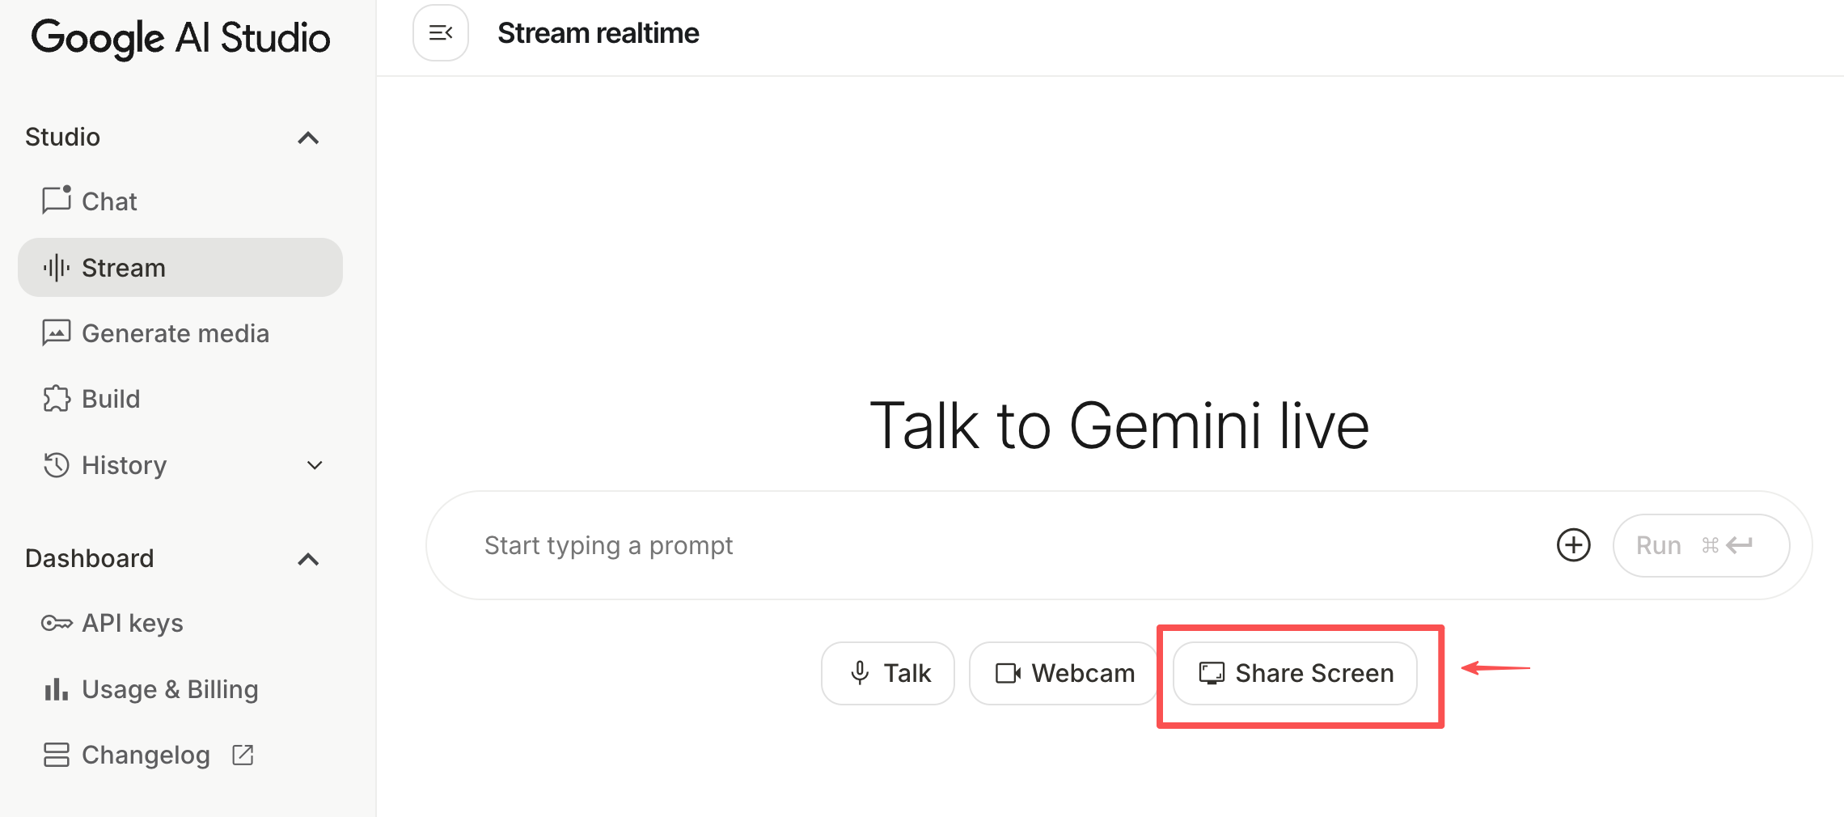Click the Share Screen button

point(1295,673)
